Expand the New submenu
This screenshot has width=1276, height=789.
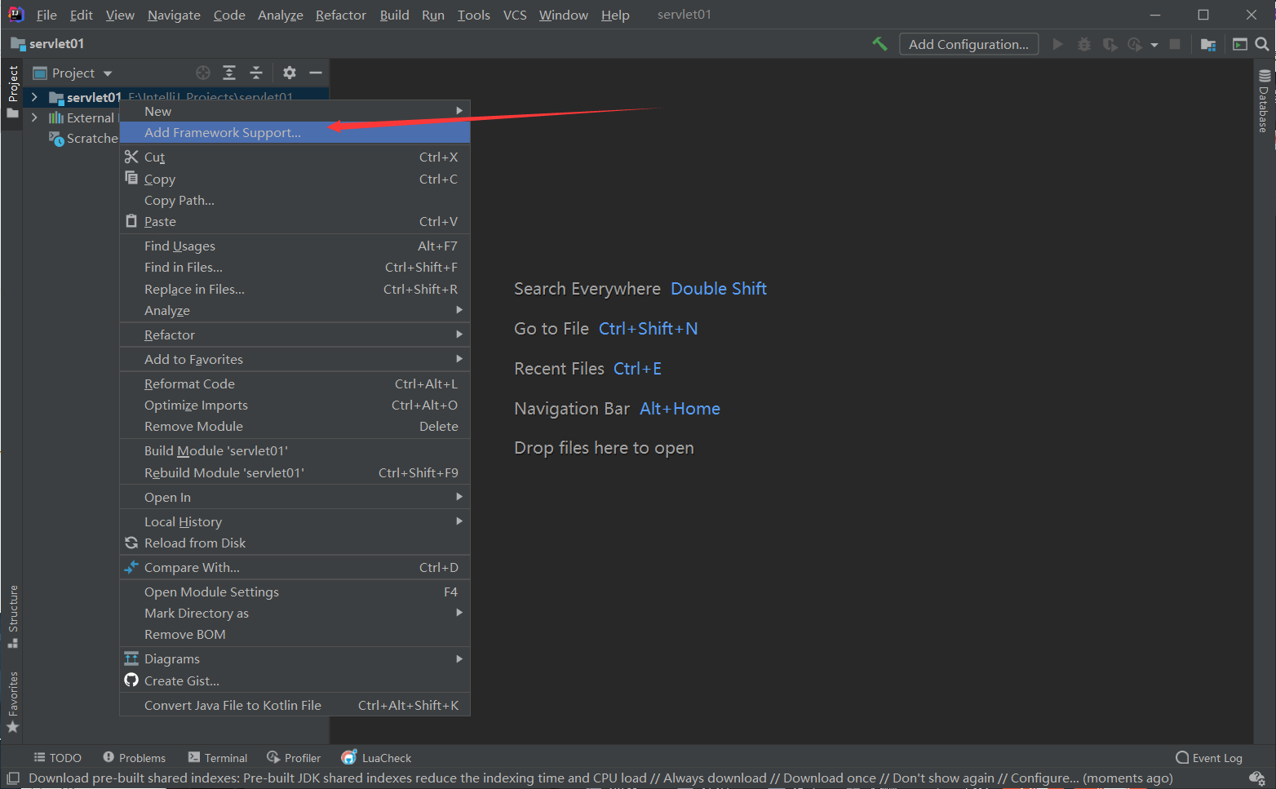click(x=295, y=111)
